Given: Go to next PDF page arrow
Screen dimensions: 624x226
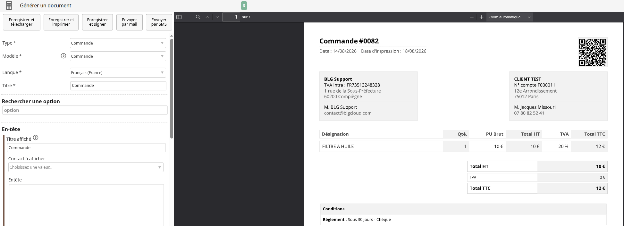Looking at the screenshot, I should click(x=217, y=17).
